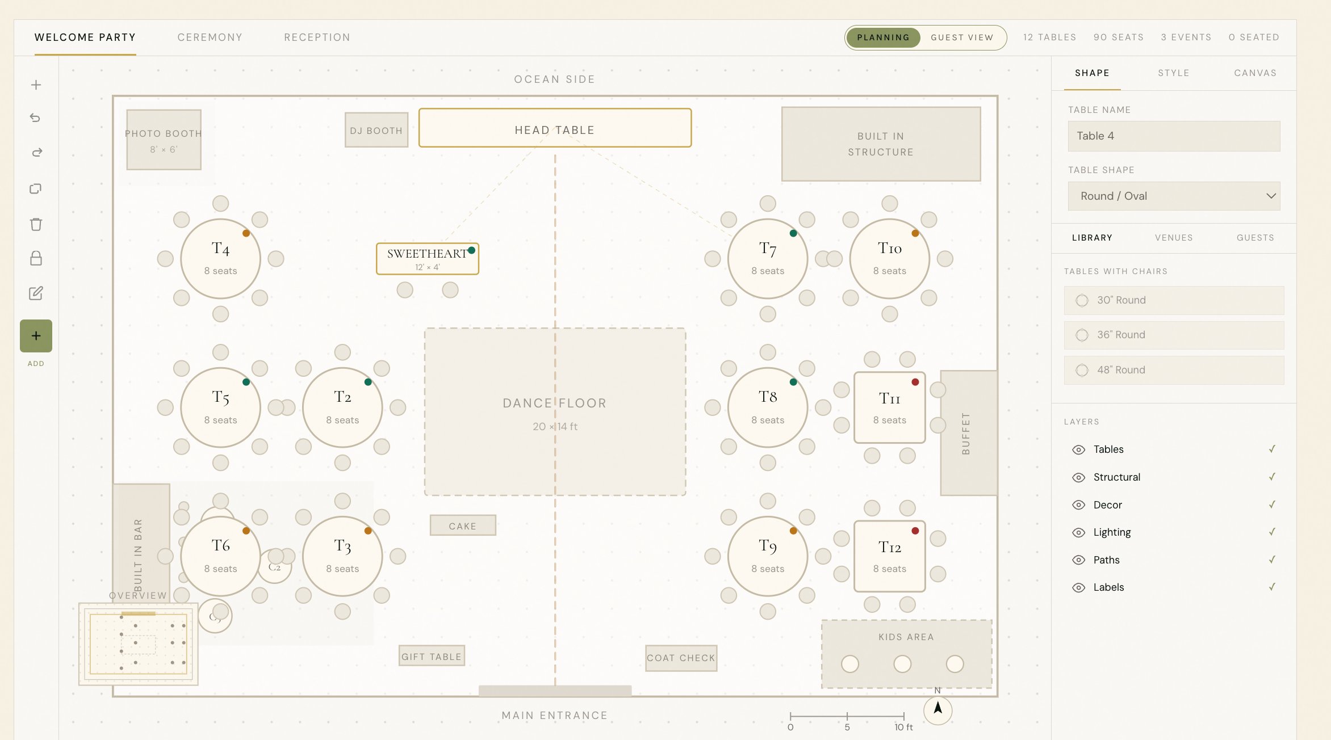Hide the Tables layer eye icon
Image resolution: width=1331 pixels, height=740 pixels.
point(1078,449)
